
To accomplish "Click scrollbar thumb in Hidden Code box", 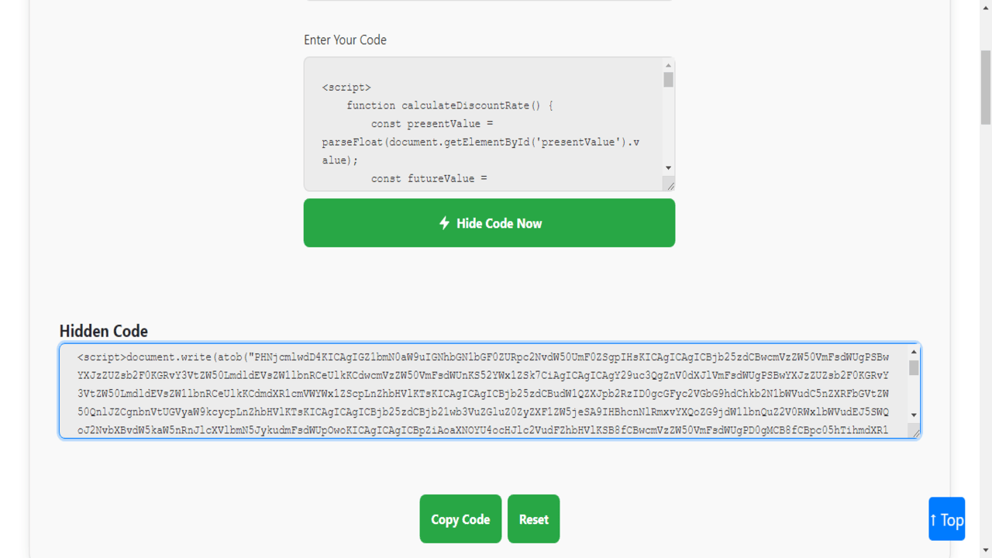I will tap(914, 368).
